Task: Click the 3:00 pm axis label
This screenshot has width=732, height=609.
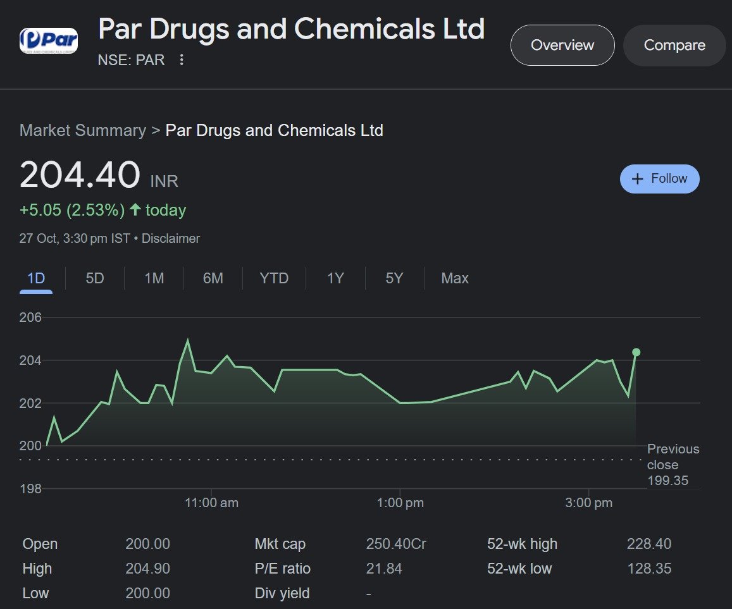Action: click(x=588, y=503)
